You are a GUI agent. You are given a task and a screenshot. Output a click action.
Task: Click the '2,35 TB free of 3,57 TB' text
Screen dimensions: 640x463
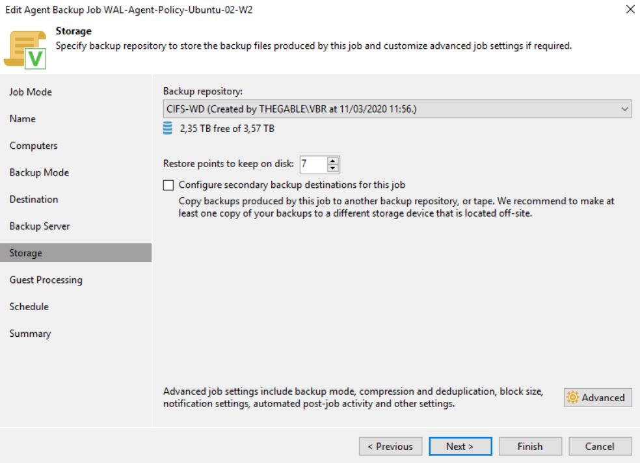tap(227, 129)
